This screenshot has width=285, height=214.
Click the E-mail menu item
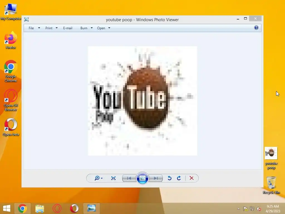(x=68, y=28)
